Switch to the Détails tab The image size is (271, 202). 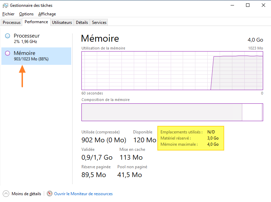tap(82, 23)
